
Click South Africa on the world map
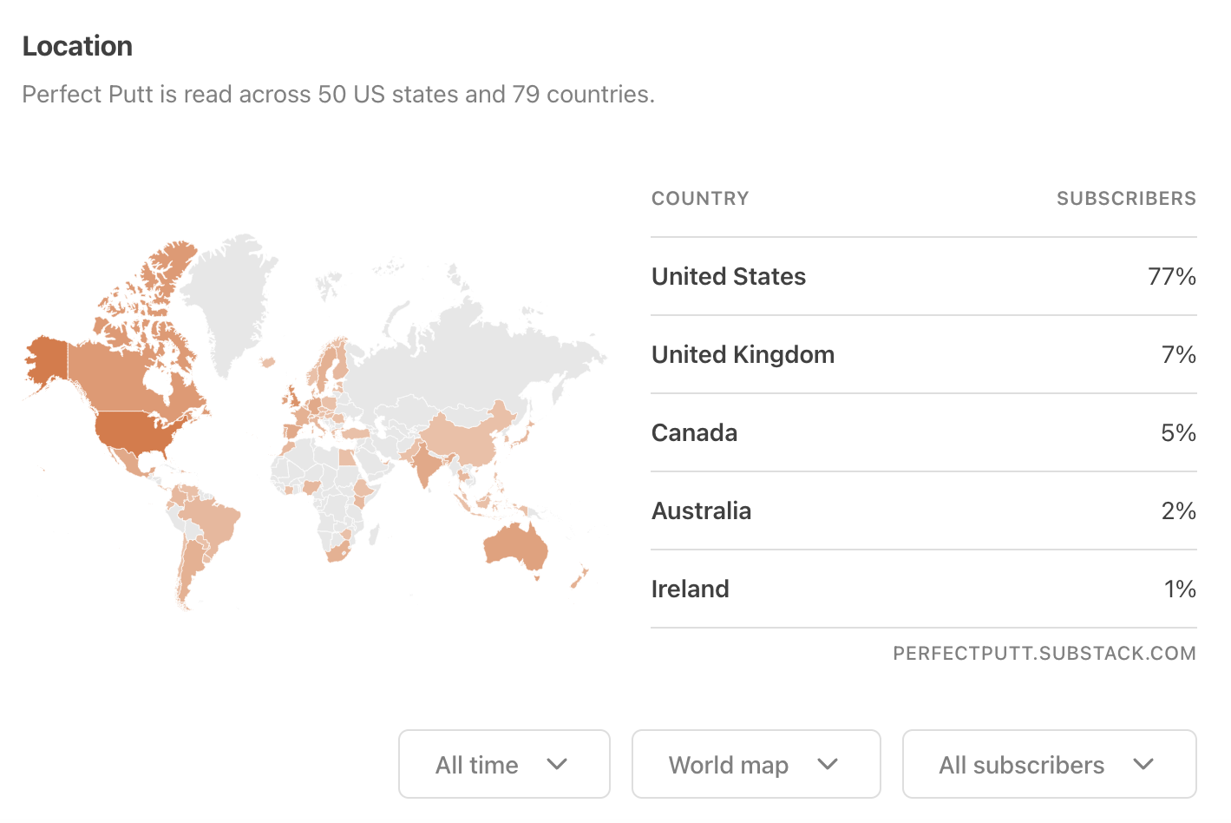coord(337,551)
